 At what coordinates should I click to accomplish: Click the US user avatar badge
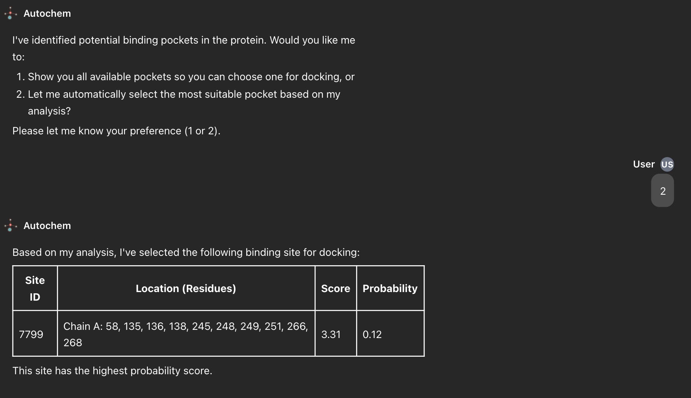667,164
